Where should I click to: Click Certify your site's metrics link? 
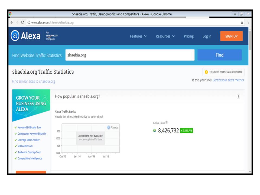coord(229,80)
